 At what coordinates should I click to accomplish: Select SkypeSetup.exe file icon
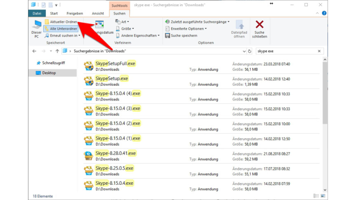pyautogui.click(x=89, y=81)
